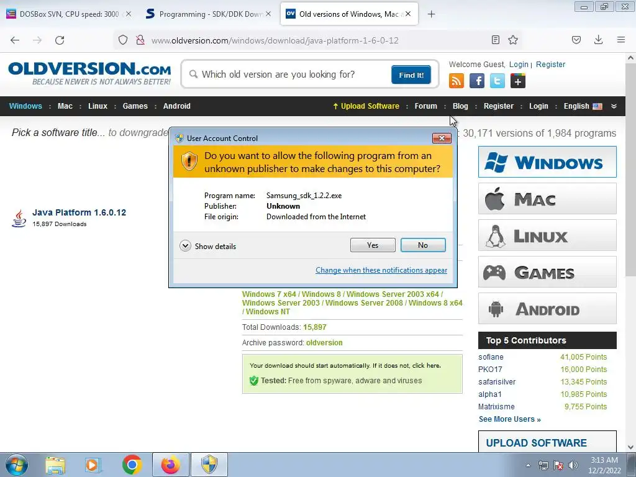Click the Linux category banner in the sidebar
Screen dimensions: 636x477
[x=547, y=235]
